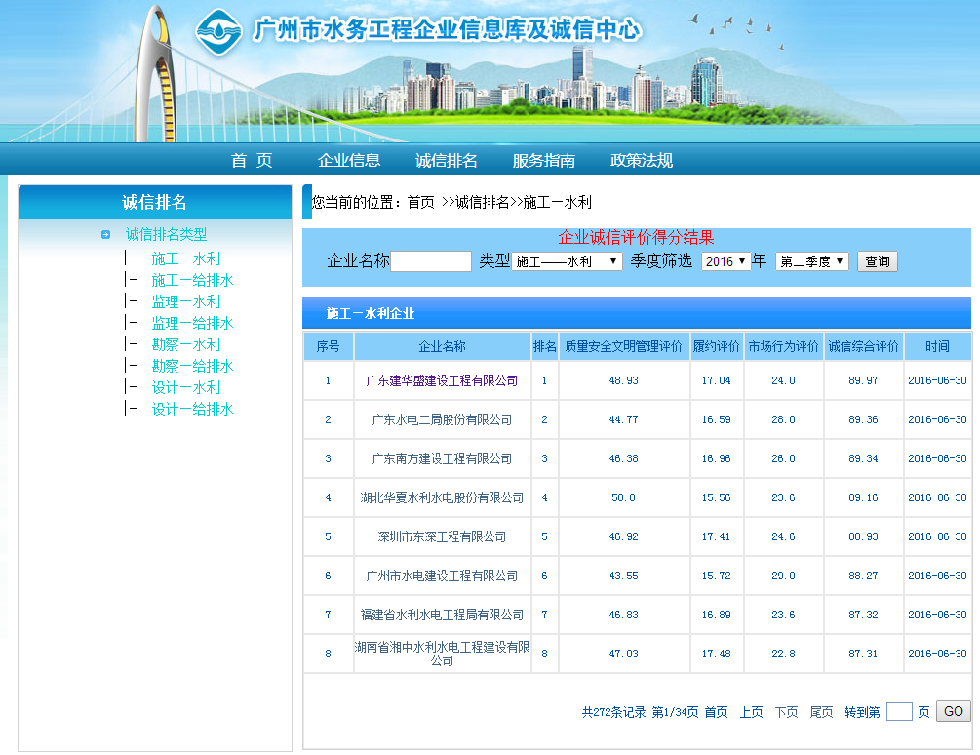Image resolution: width=980 pixels, height=755 pixels.
Task: Click the page number input box
Action: click(899, 711)
